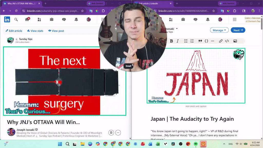263x148 pixels.
Task: Switch to the Why JNJ's OTTAVA tab
Action: click(x=22, y=3)
